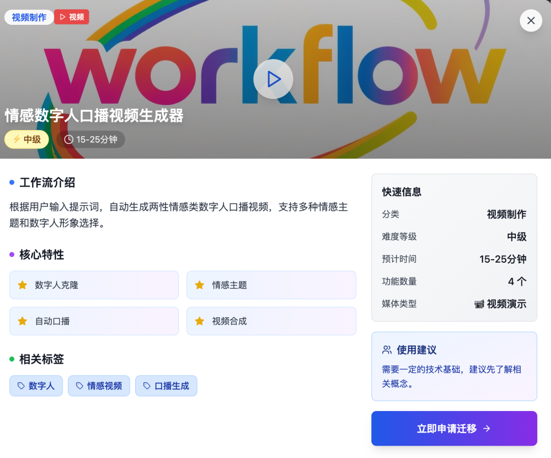Viewport: 551px width, 458px height.
Task: Click the red 视频 badge
Action: [72, 17]
